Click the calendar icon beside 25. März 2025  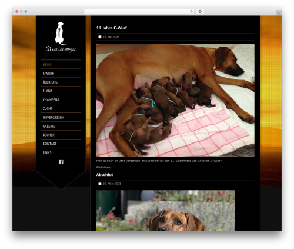tap(100, 184)
